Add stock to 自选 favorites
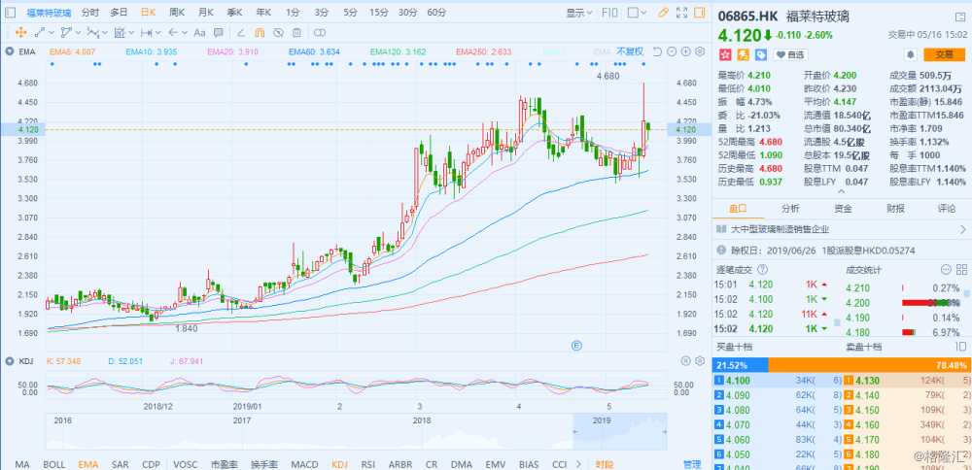 pyautogui.click(x=790, y=55)
